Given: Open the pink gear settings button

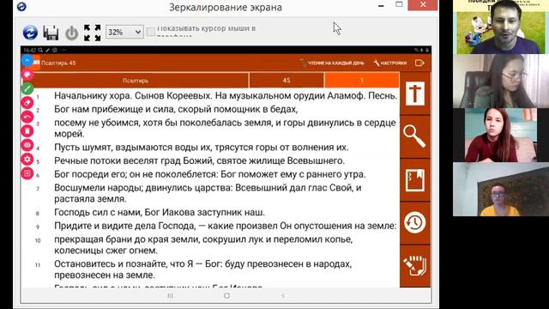Looking at the screenshot, I should [27, 159].
